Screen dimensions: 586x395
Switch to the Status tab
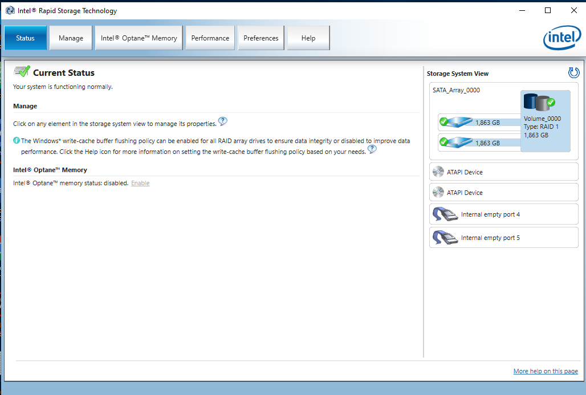[26, 38]
